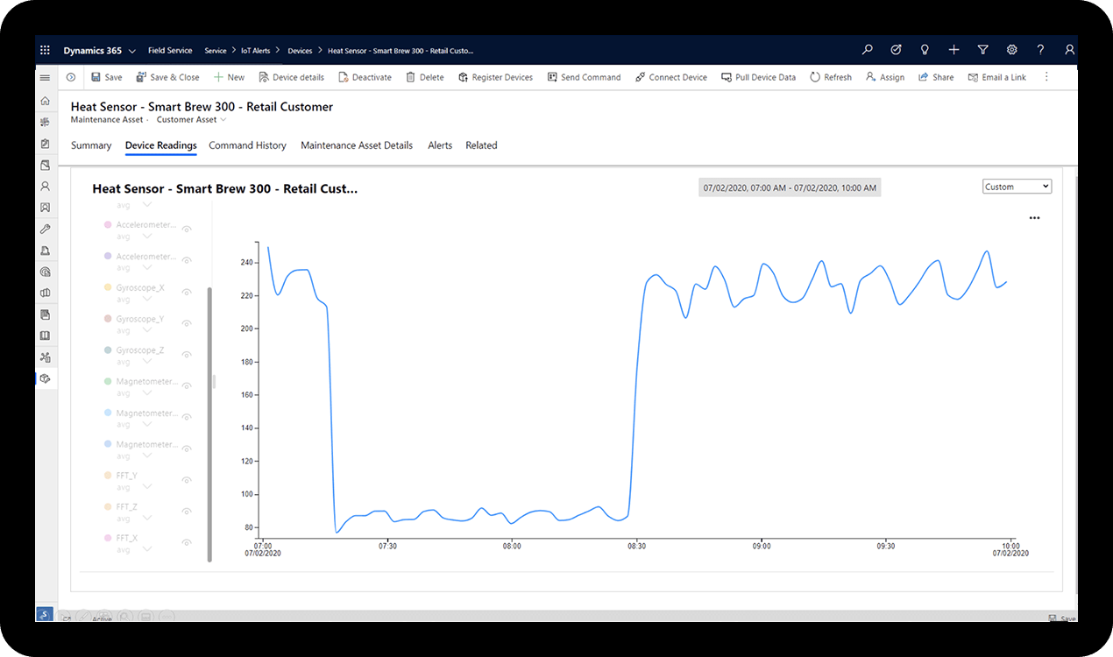The height and width of the screenshot is (657, 1113).
Task: Click Refresh in the command bar
Action: click(x=831, y=77)
